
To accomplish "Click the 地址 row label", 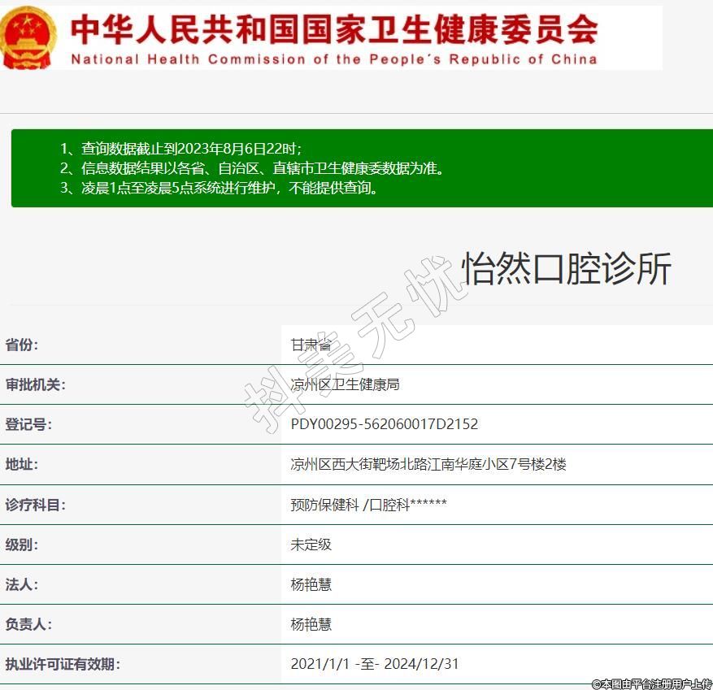I will (22, 464).
